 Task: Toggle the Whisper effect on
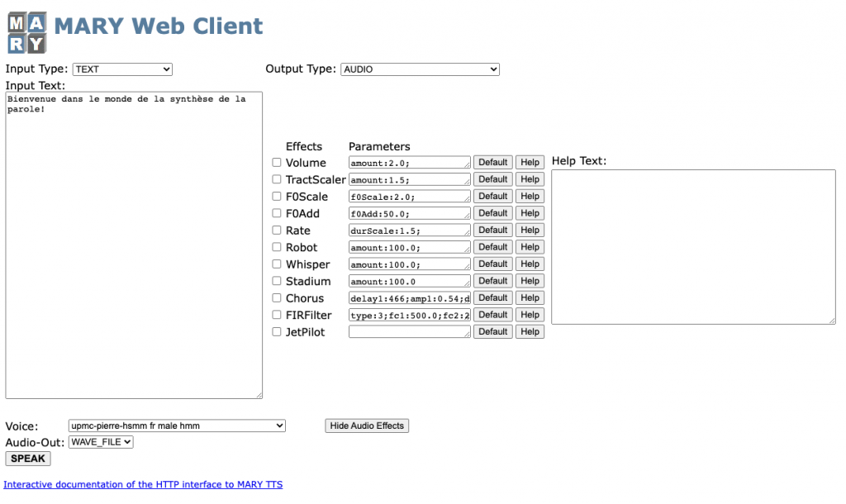tap(277, 264)
